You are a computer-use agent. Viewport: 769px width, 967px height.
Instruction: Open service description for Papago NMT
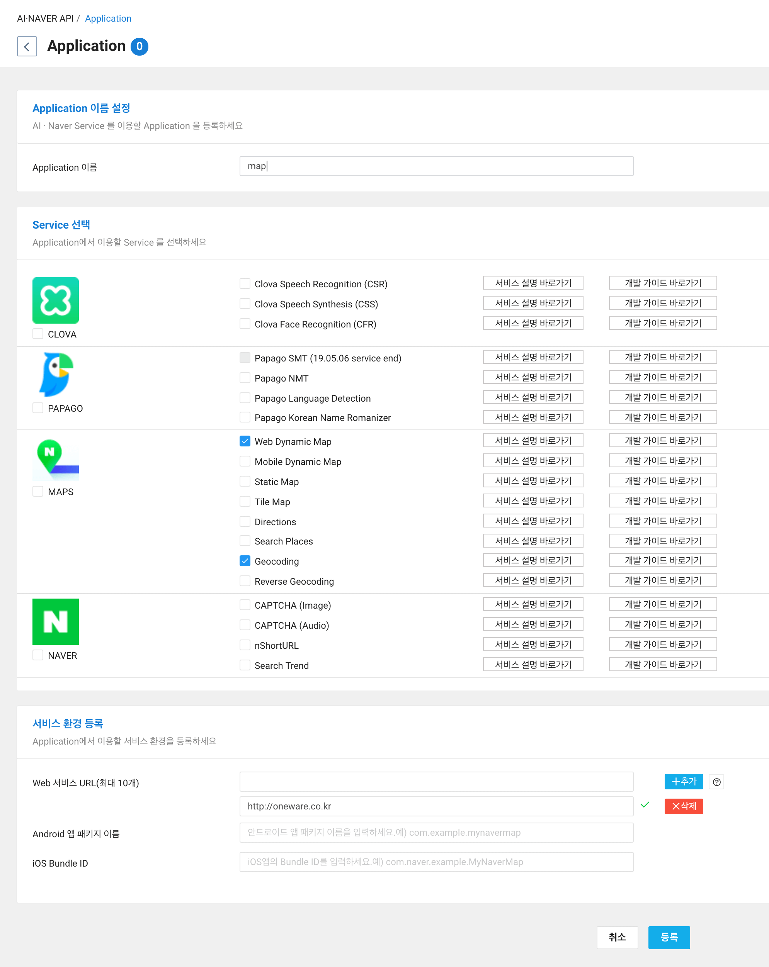pyautogui.click(x=533, y=377)
